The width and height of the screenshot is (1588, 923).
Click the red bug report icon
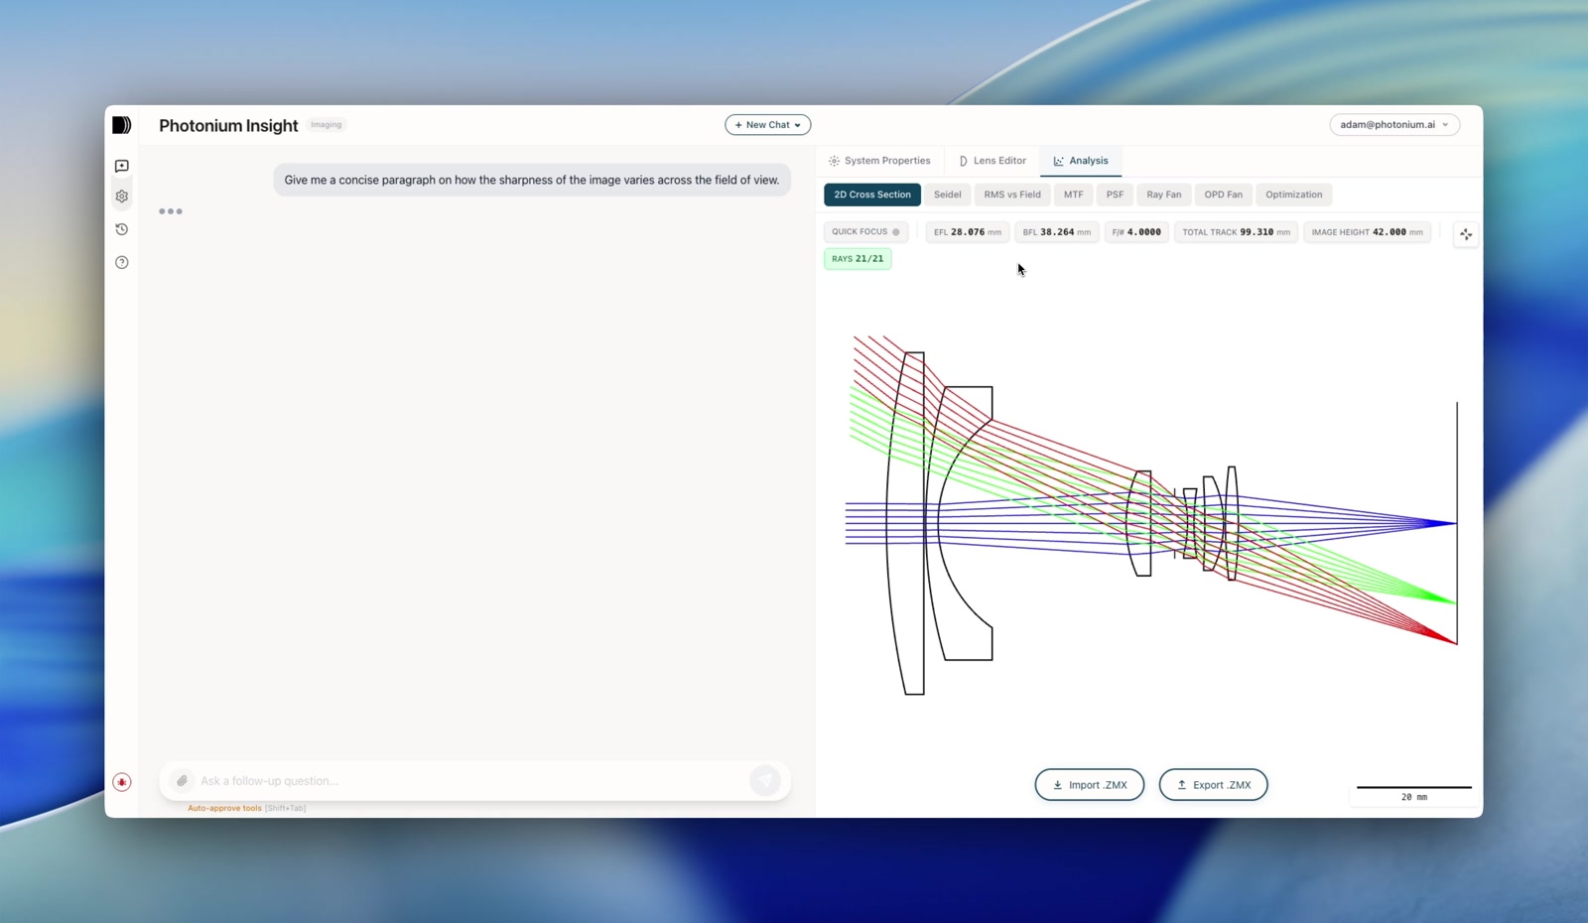pos(122,782)
